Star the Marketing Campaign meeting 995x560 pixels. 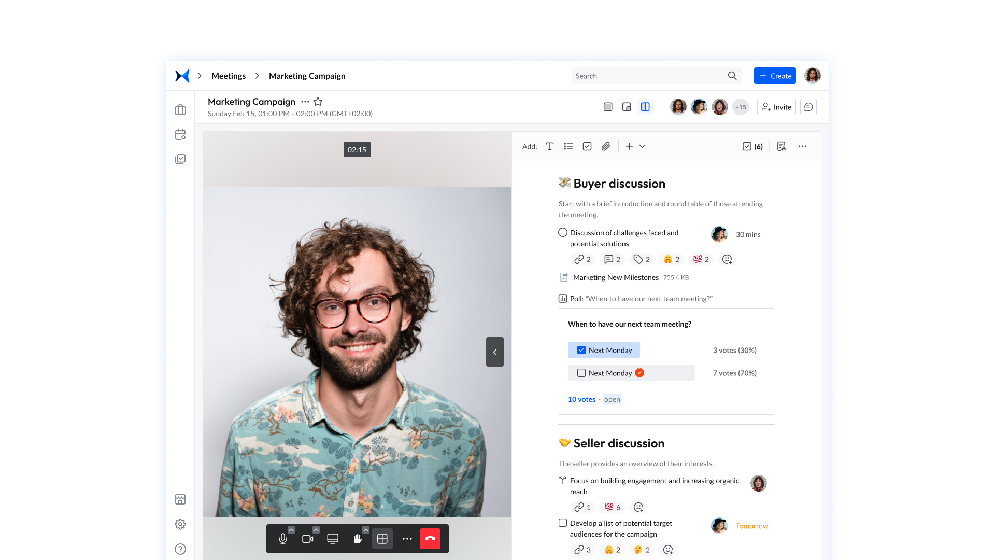click(x=318, y=102)
